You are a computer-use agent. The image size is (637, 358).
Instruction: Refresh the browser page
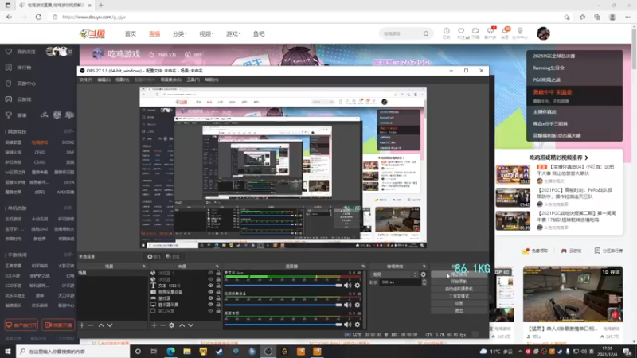[x=38, y=17]
